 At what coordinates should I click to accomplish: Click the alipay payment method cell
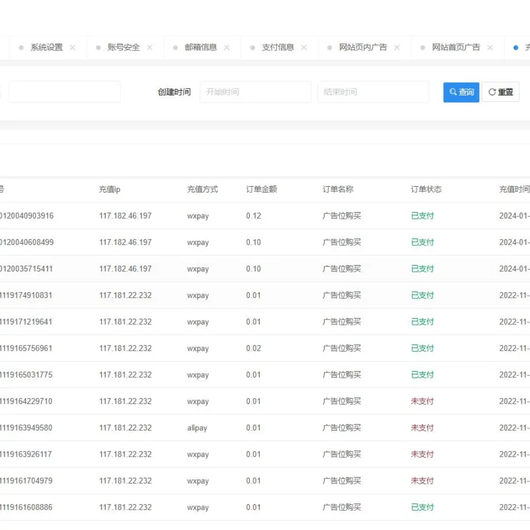point(197,428)
